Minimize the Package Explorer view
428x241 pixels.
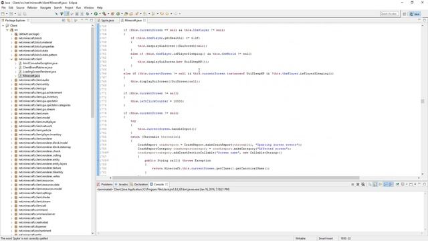coord(86,20)
